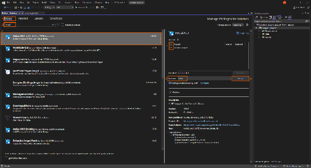
Task: Clear the NuGet search text
Action: coord(53,25)
